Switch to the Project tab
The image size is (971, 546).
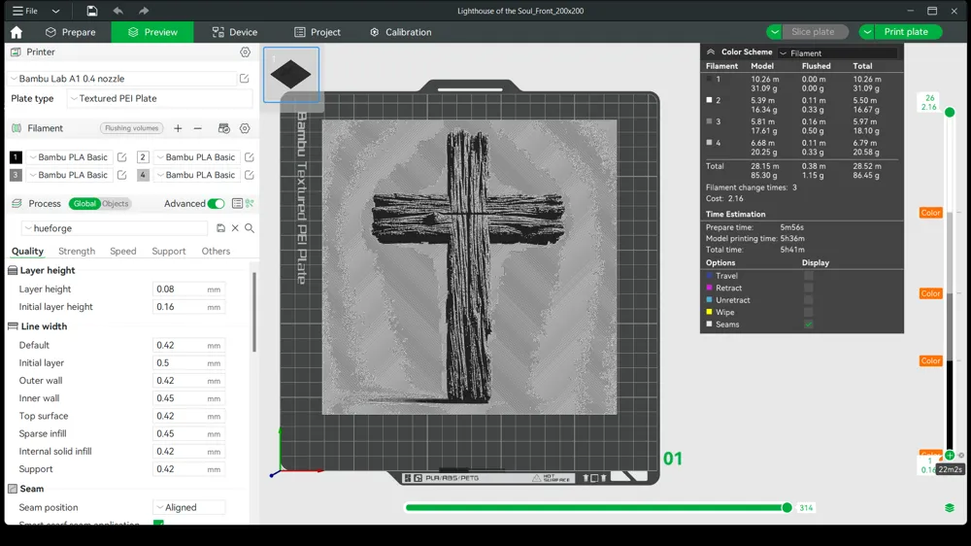318,32
